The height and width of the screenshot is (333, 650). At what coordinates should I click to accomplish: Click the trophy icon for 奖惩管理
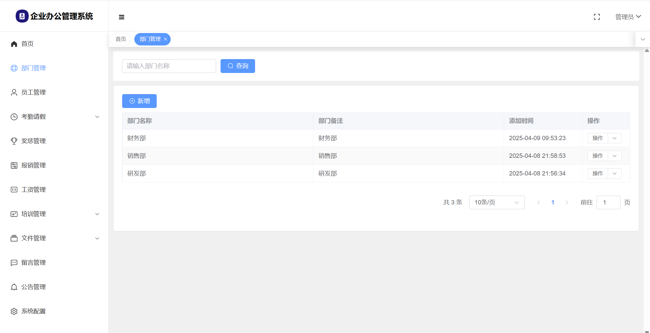[14, 141]
